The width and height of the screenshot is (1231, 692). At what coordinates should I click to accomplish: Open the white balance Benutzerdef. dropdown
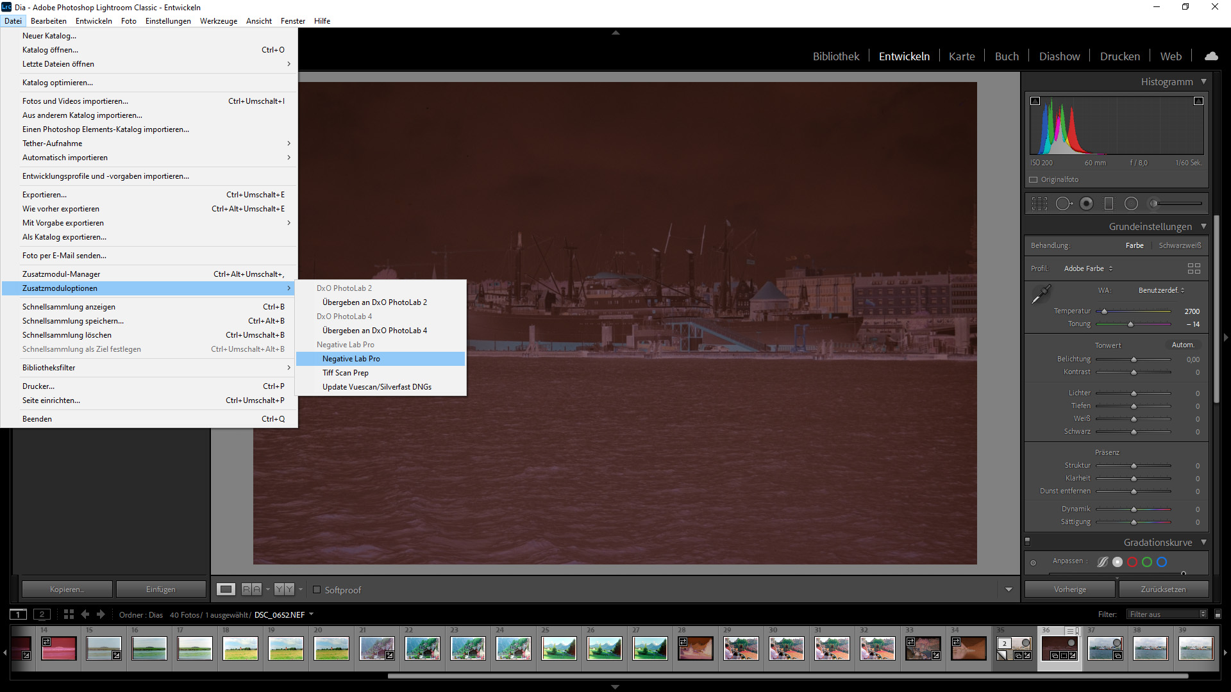(x=1161, y=290)
